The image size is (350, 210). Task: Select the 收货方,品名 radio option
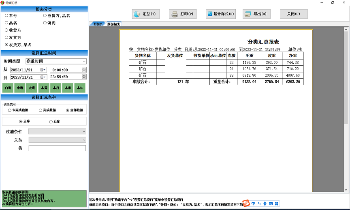click(45, 16)
